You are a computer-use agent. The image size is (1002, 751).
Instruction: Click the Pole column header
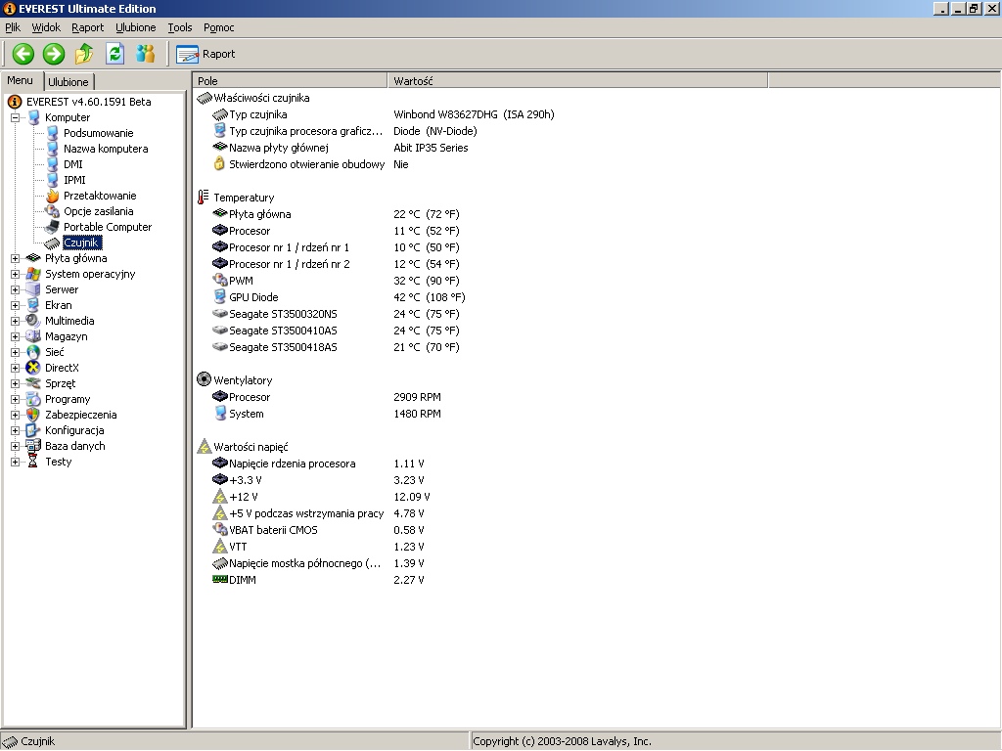(290, 81)
